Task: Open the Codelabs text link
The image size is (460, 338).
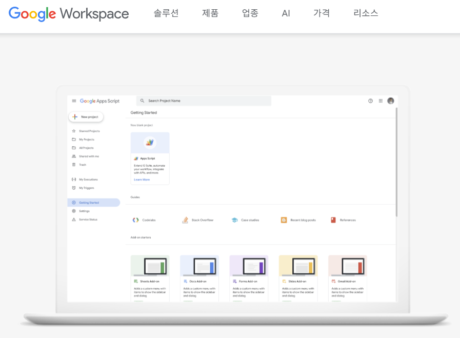Action: tap(149, 220)
